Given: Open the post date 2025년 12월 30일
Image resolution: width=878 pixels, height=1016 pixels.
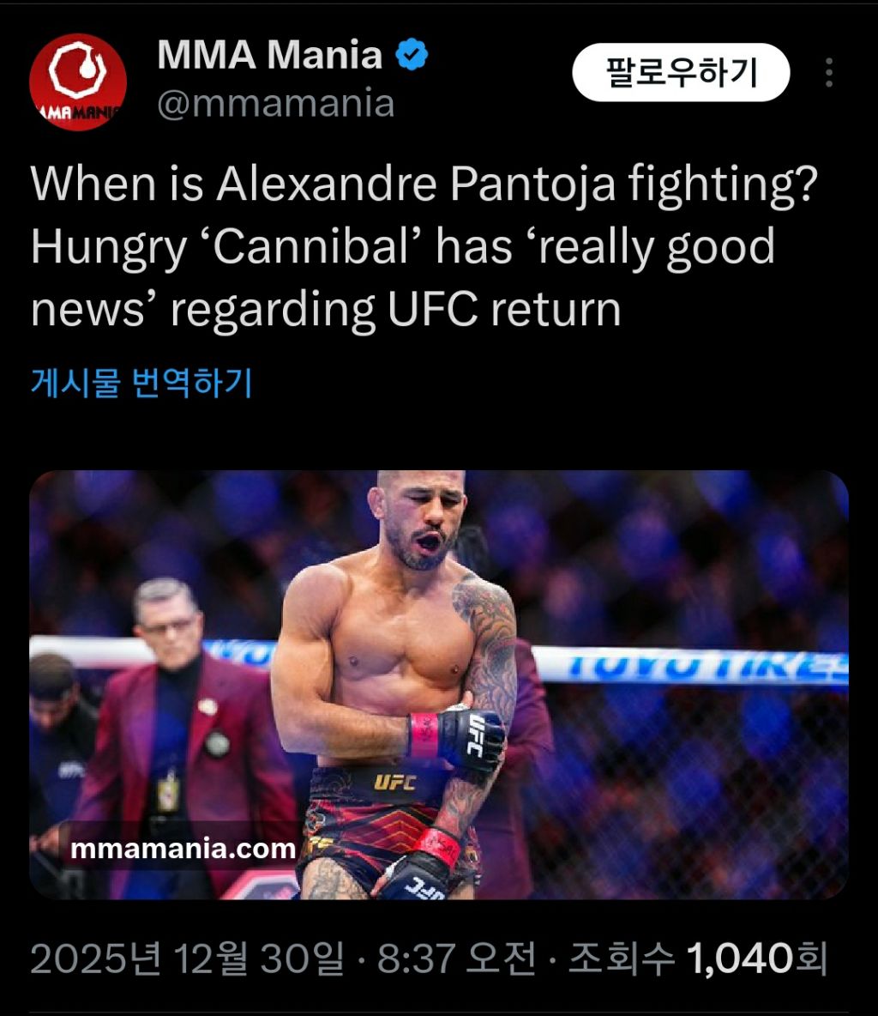Looking at the screenshot, I should pos(187,958).
